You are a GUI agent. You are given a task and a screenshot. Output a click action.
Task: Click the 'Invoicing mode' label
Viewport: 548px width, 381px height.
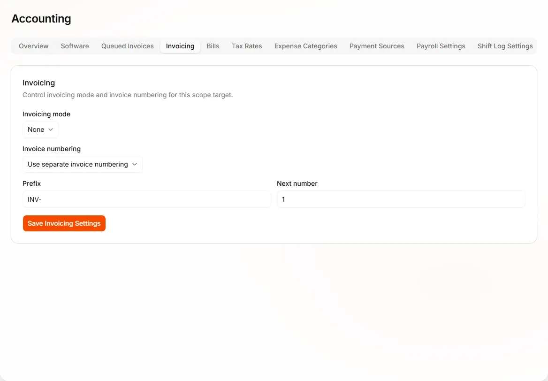(46, 114)
